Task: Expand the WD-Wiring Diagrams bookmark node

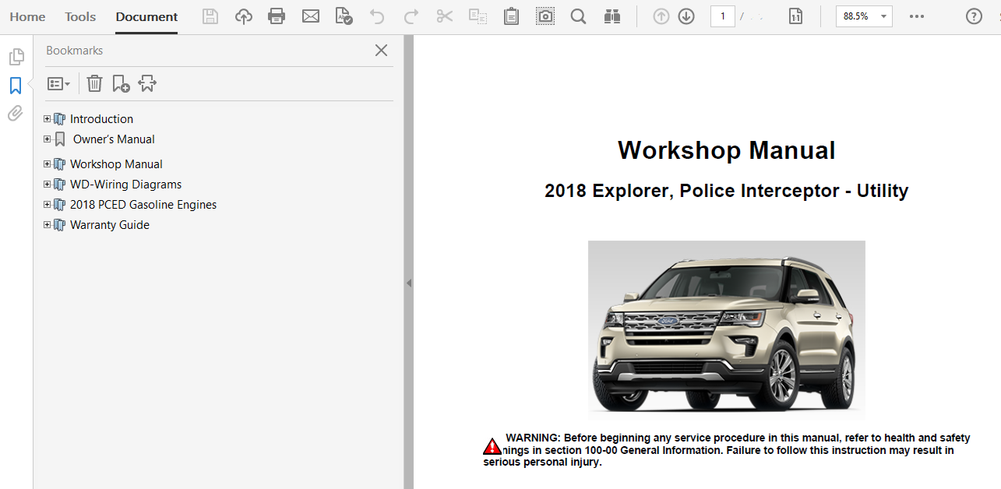Action: point(48,185)
